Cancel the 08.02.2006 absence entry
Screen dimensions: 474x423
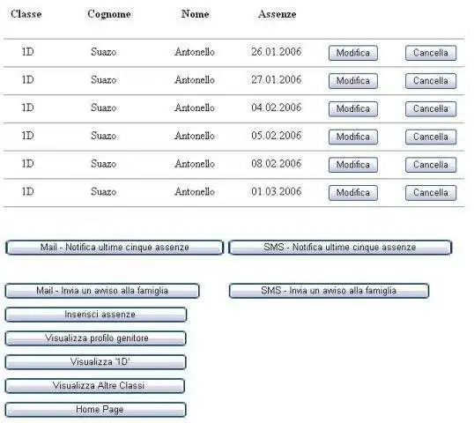click(431, 165)
